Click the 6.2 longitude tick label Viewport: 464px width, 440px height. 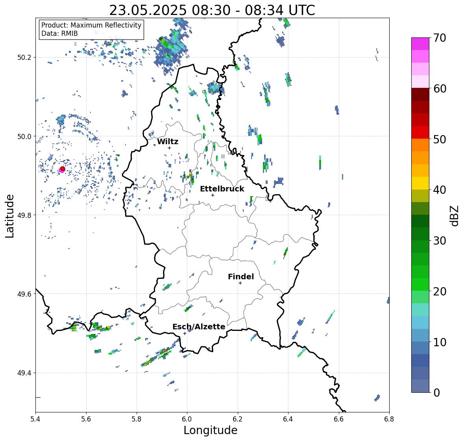238,419
